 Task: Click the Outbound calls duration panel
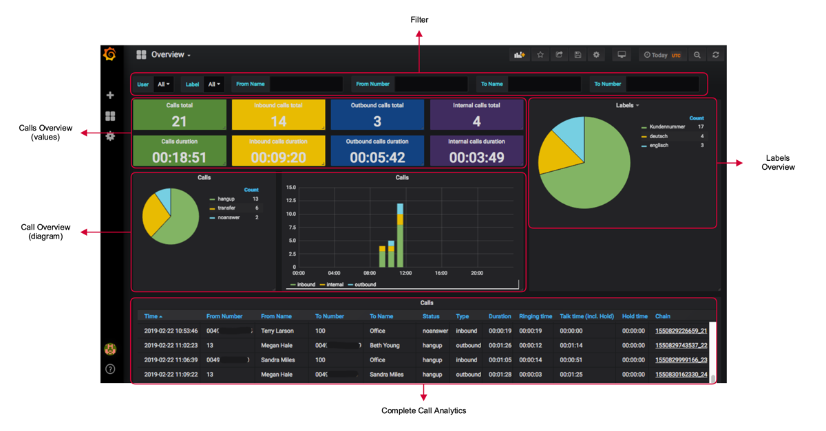click(x=377, y=151)
